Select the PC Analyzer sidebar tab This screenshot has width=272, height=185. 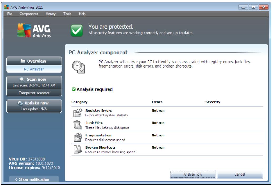pyautogui.click(x=34, y=69)
